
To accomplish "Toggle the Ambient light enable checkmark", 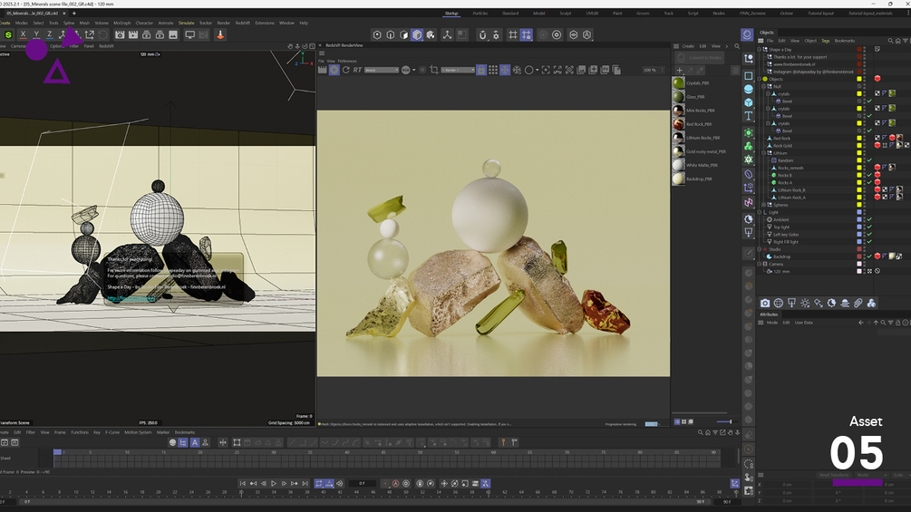I will pyautogui.click(x=869, y=219).
